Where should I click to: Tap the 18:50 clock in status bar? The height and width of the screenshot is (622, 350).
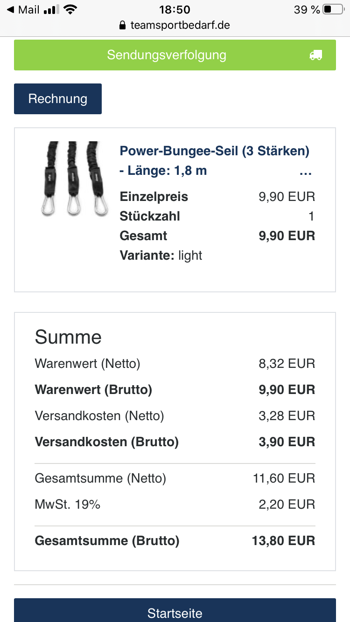pos(175,10)
